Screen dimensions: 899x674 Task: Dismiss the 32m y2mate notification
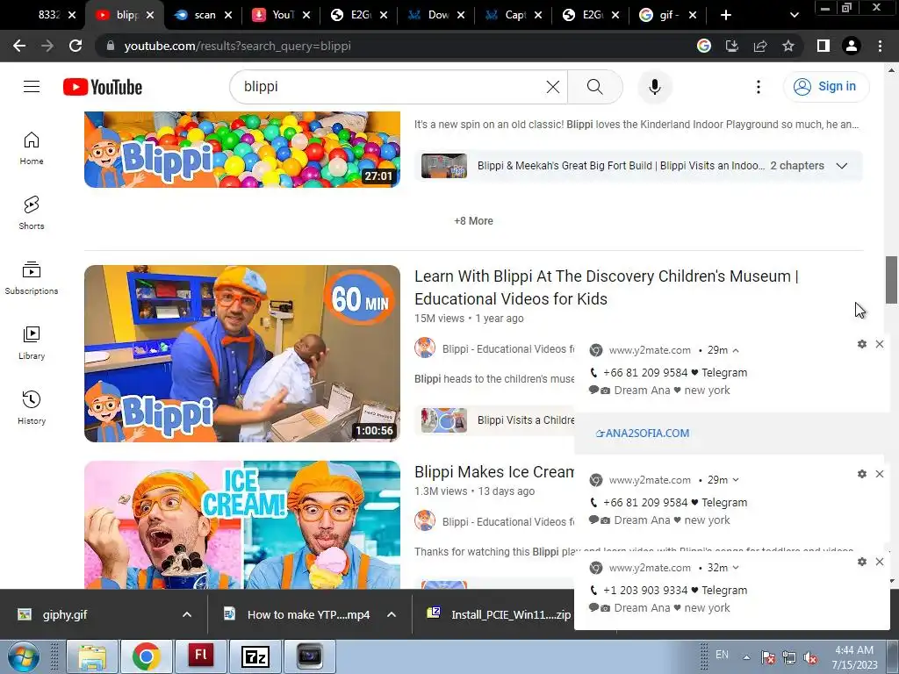click(x=880, y=562)
